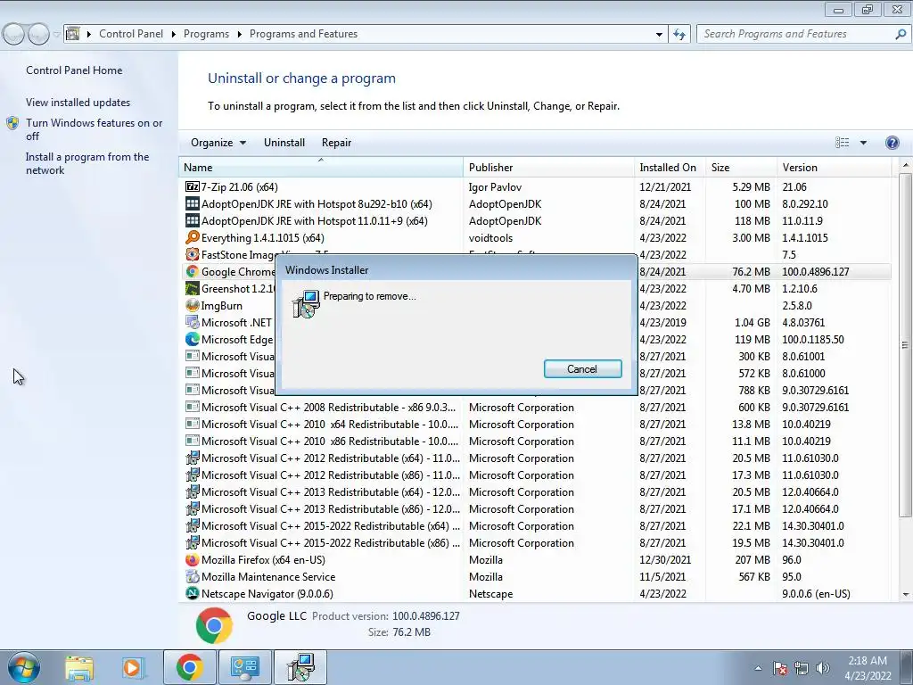Click the Google Chrome row icon
913x685 pixels.
pos(193,271)
